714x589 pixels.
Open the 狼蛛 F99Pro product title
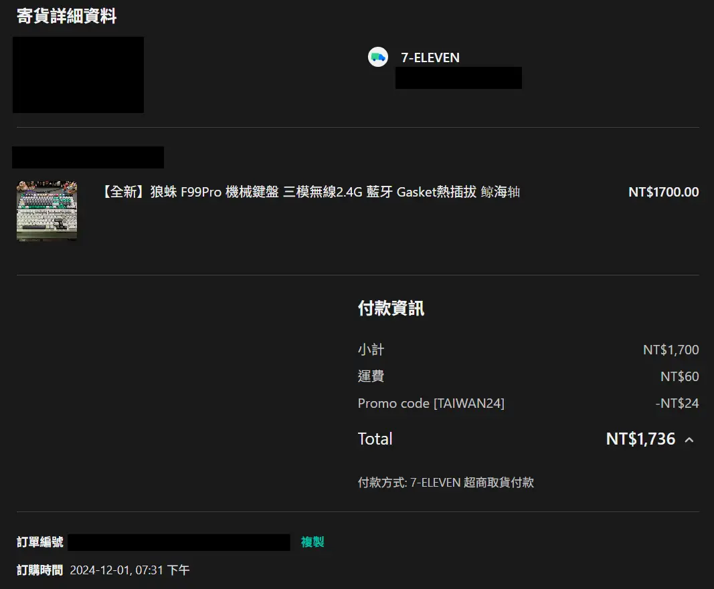coord(310,193)
